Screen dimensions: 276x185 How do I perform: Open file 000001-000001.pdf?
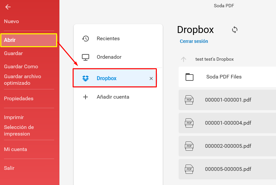pyautogui.click(x=227, y=100)
